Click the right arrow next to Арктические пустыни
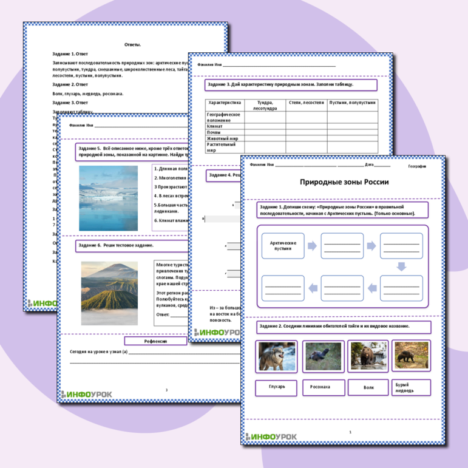 [311, 246]
